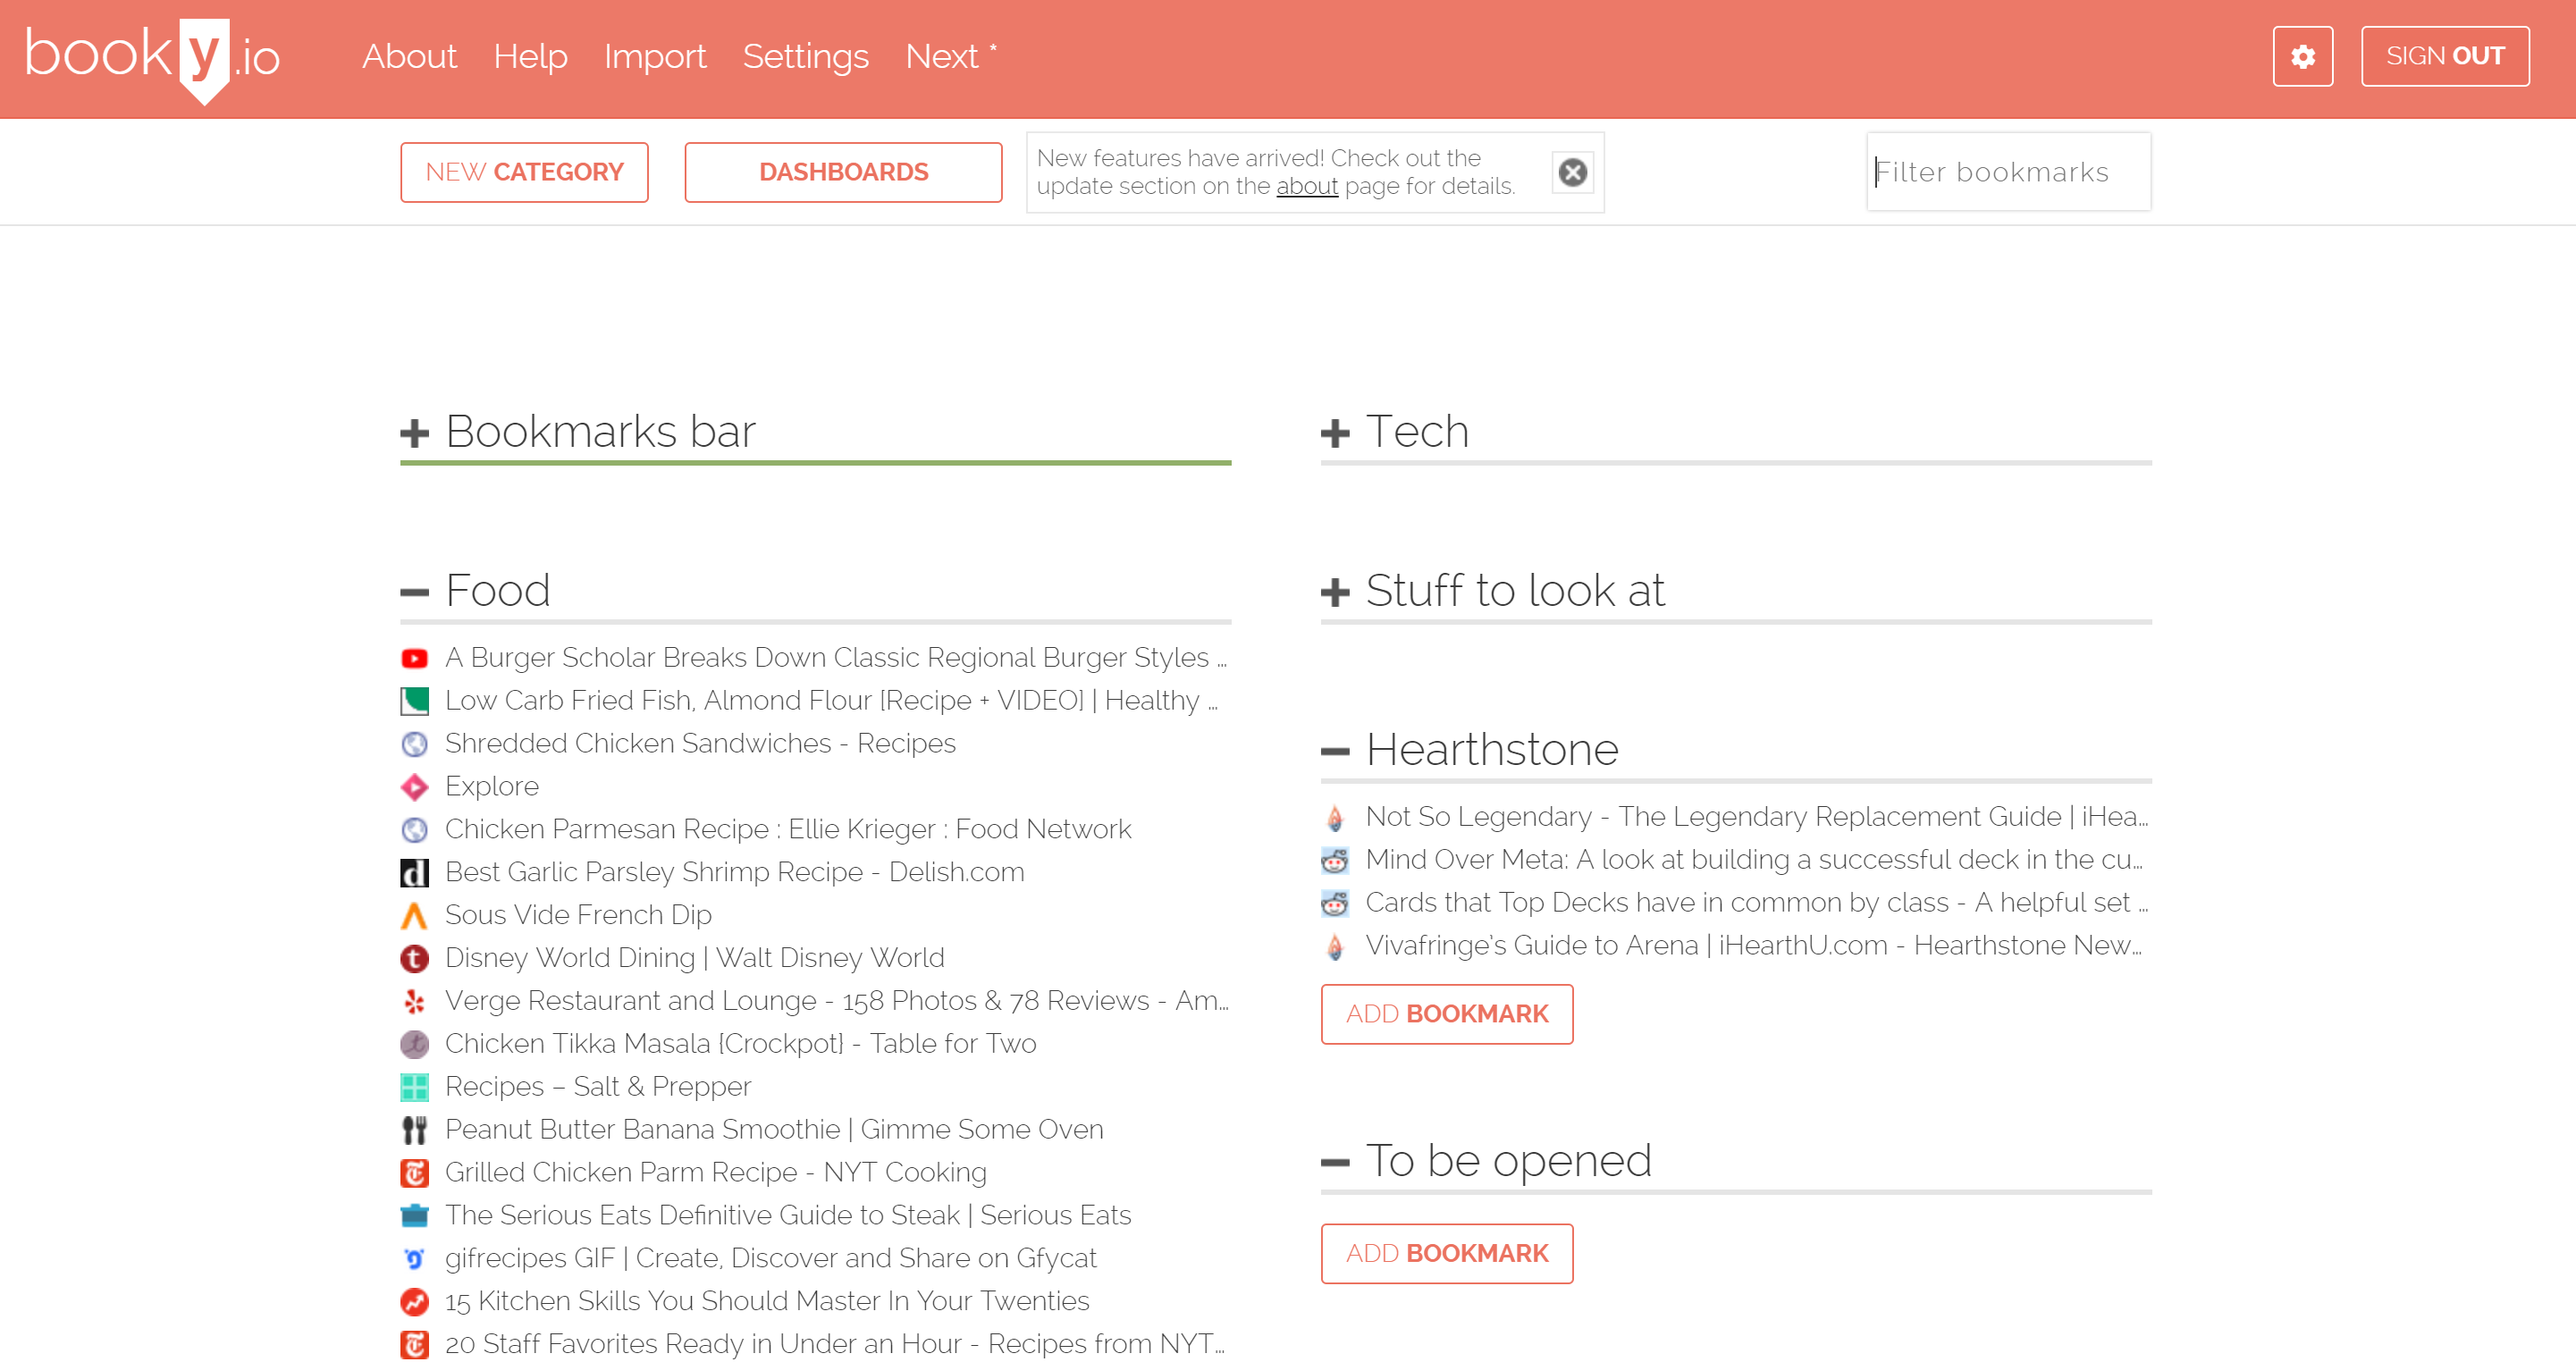The width and height of the screenshot is (2576, 1362).
Task: Open Best Garlic Parsley Shrimp Recipe bookmark
Action: click(x=734, y=873)
